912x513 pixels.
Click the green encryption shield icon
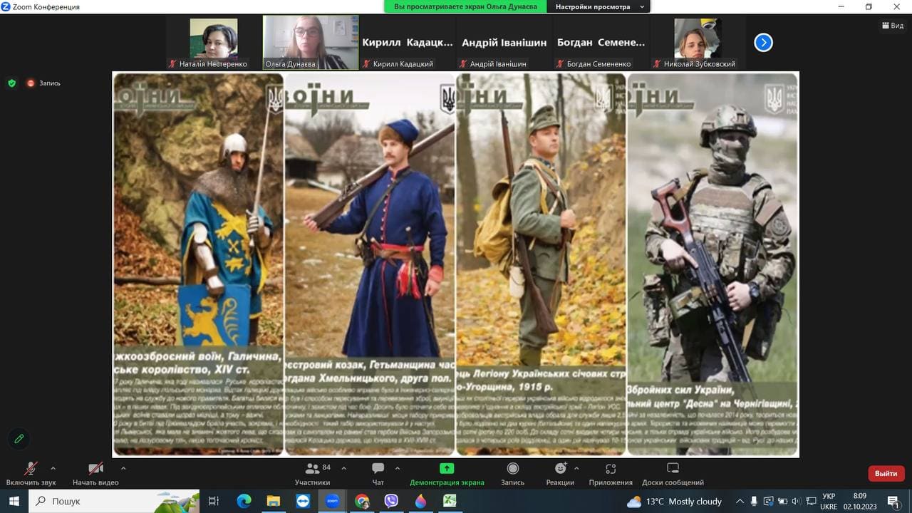coord(11,83)
